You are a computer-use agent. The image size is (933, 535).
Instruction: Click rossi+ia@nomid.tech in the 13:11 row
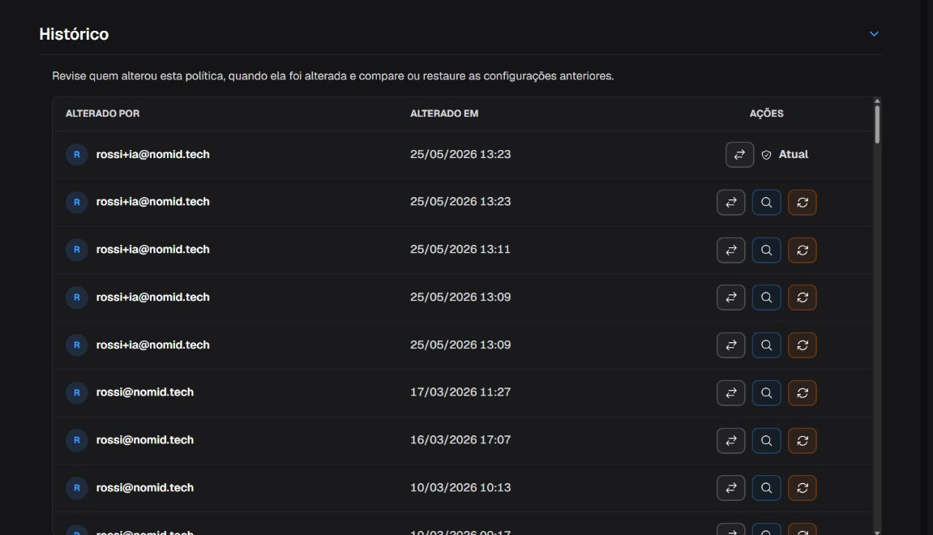pos(153,250)
